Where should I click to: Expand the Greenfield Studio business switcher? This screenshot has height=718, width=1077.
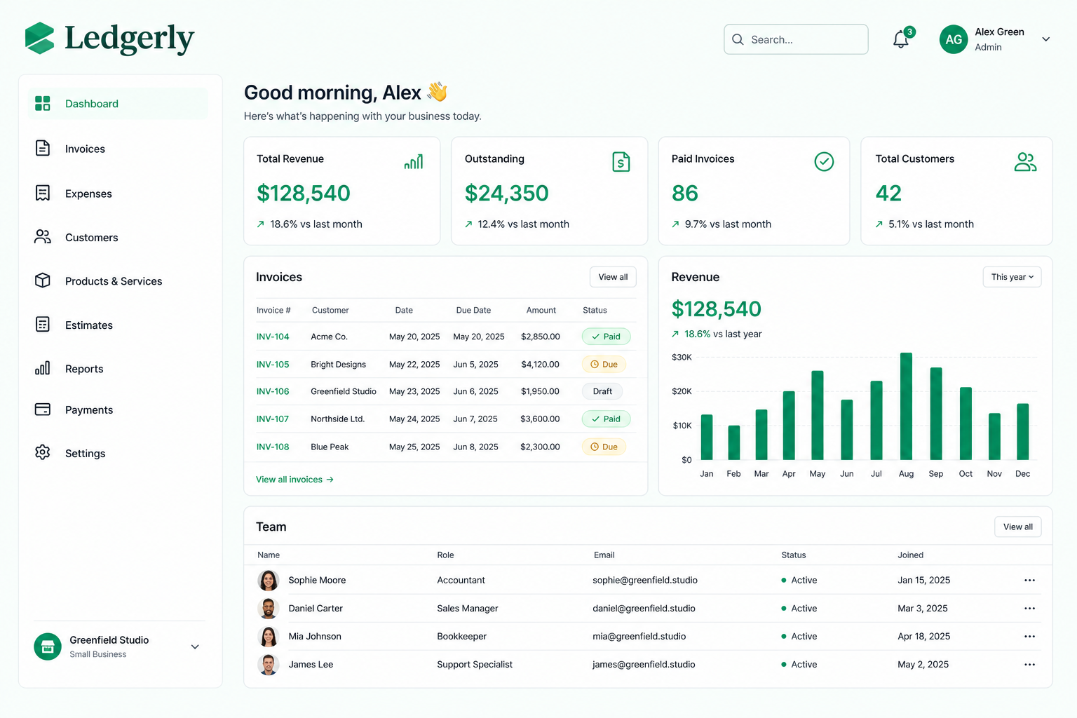click(x=195, y=646)
